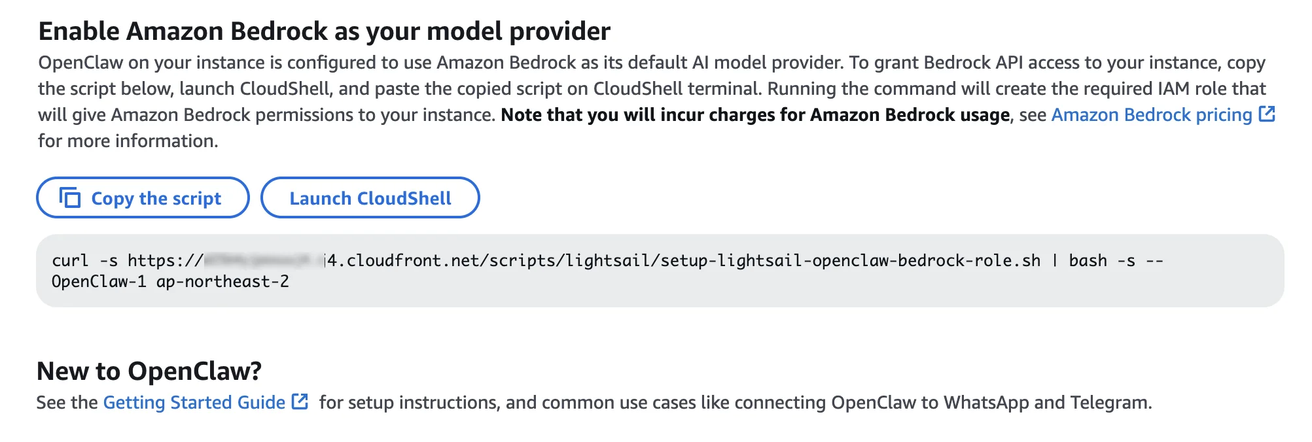Click the Enable Amazon Bedrock heading

pos(324,31)
